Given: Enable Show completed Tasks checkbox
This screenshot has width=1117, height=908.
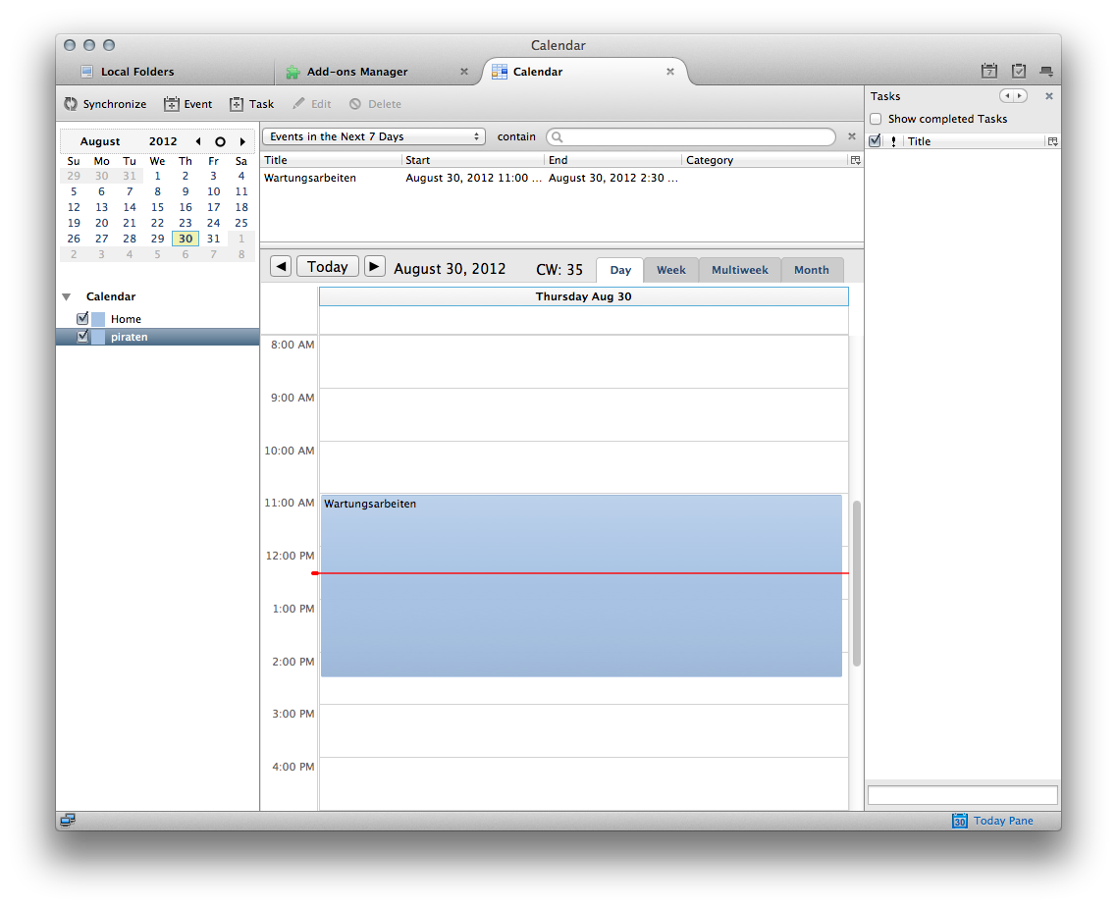Looking at the screenshot, I should point(876,119).
